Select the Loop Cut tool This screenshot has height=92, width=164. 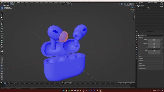tap(2, 36)
